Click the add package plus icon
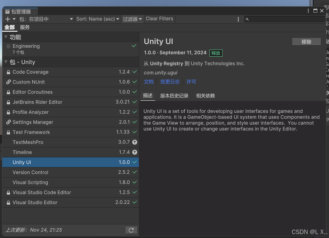The width and height of the screenshot is (329, 238). (x=7, y=19)
